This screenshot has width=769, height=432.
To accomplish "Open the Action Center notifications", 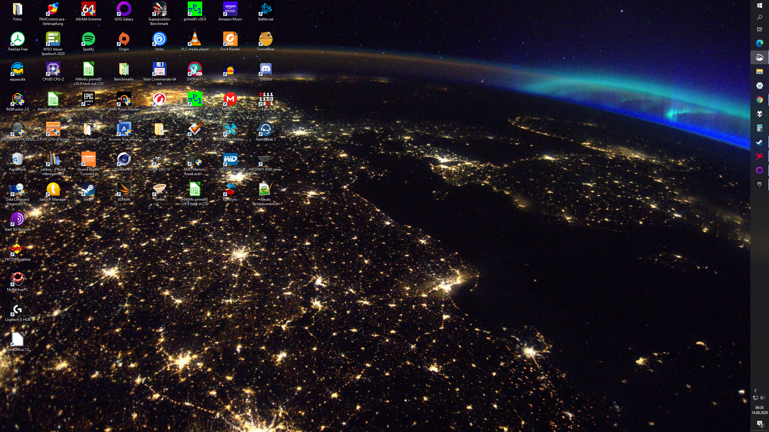I will point(760,424).
